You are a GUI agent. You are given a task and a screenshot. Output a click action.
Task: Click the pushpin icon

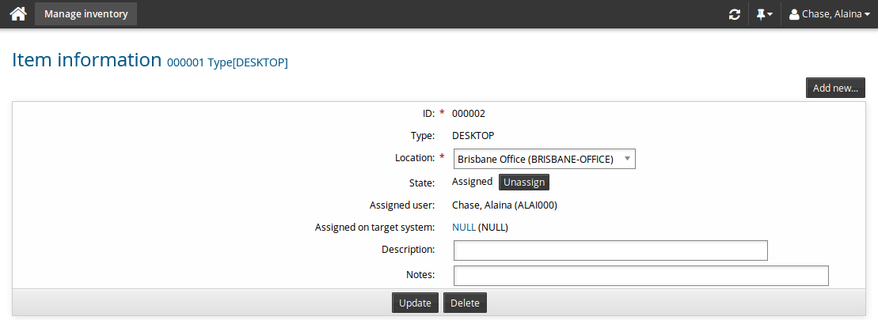click(760, 14)
